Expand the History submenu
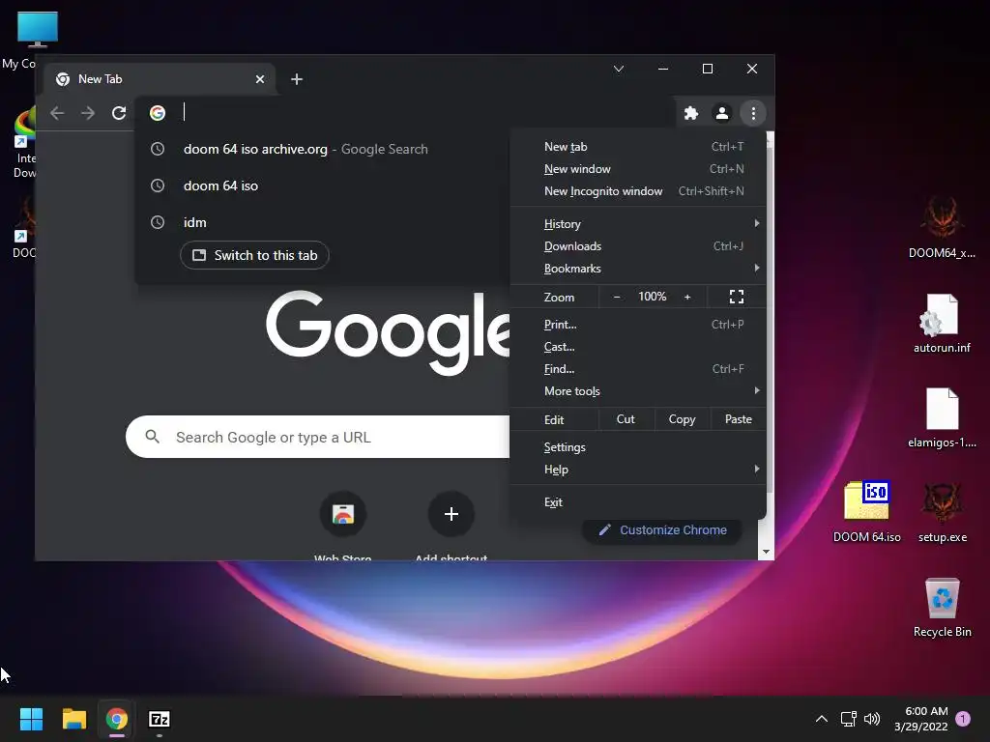The image size is (990, 742). point(638,224)
